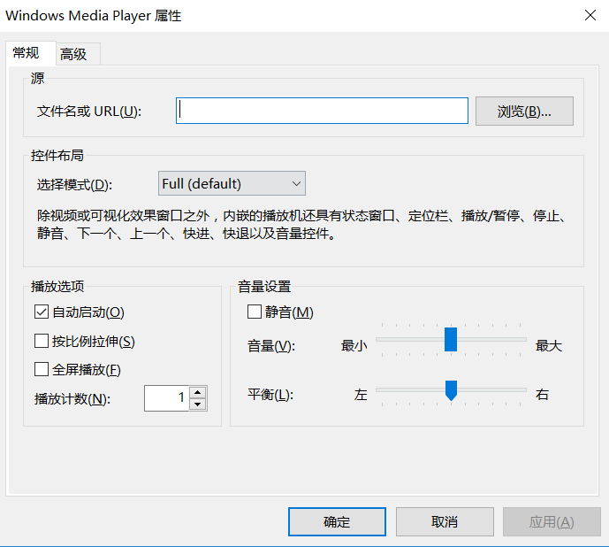Click the 选择模式(D): label

coord(74,184)
